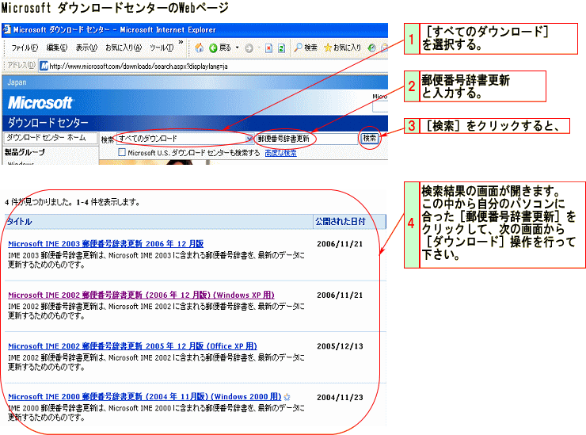The height and width of the screenshot is (435, 586).
Task: Click the Stop page loading icon
Action: (268, 48)
